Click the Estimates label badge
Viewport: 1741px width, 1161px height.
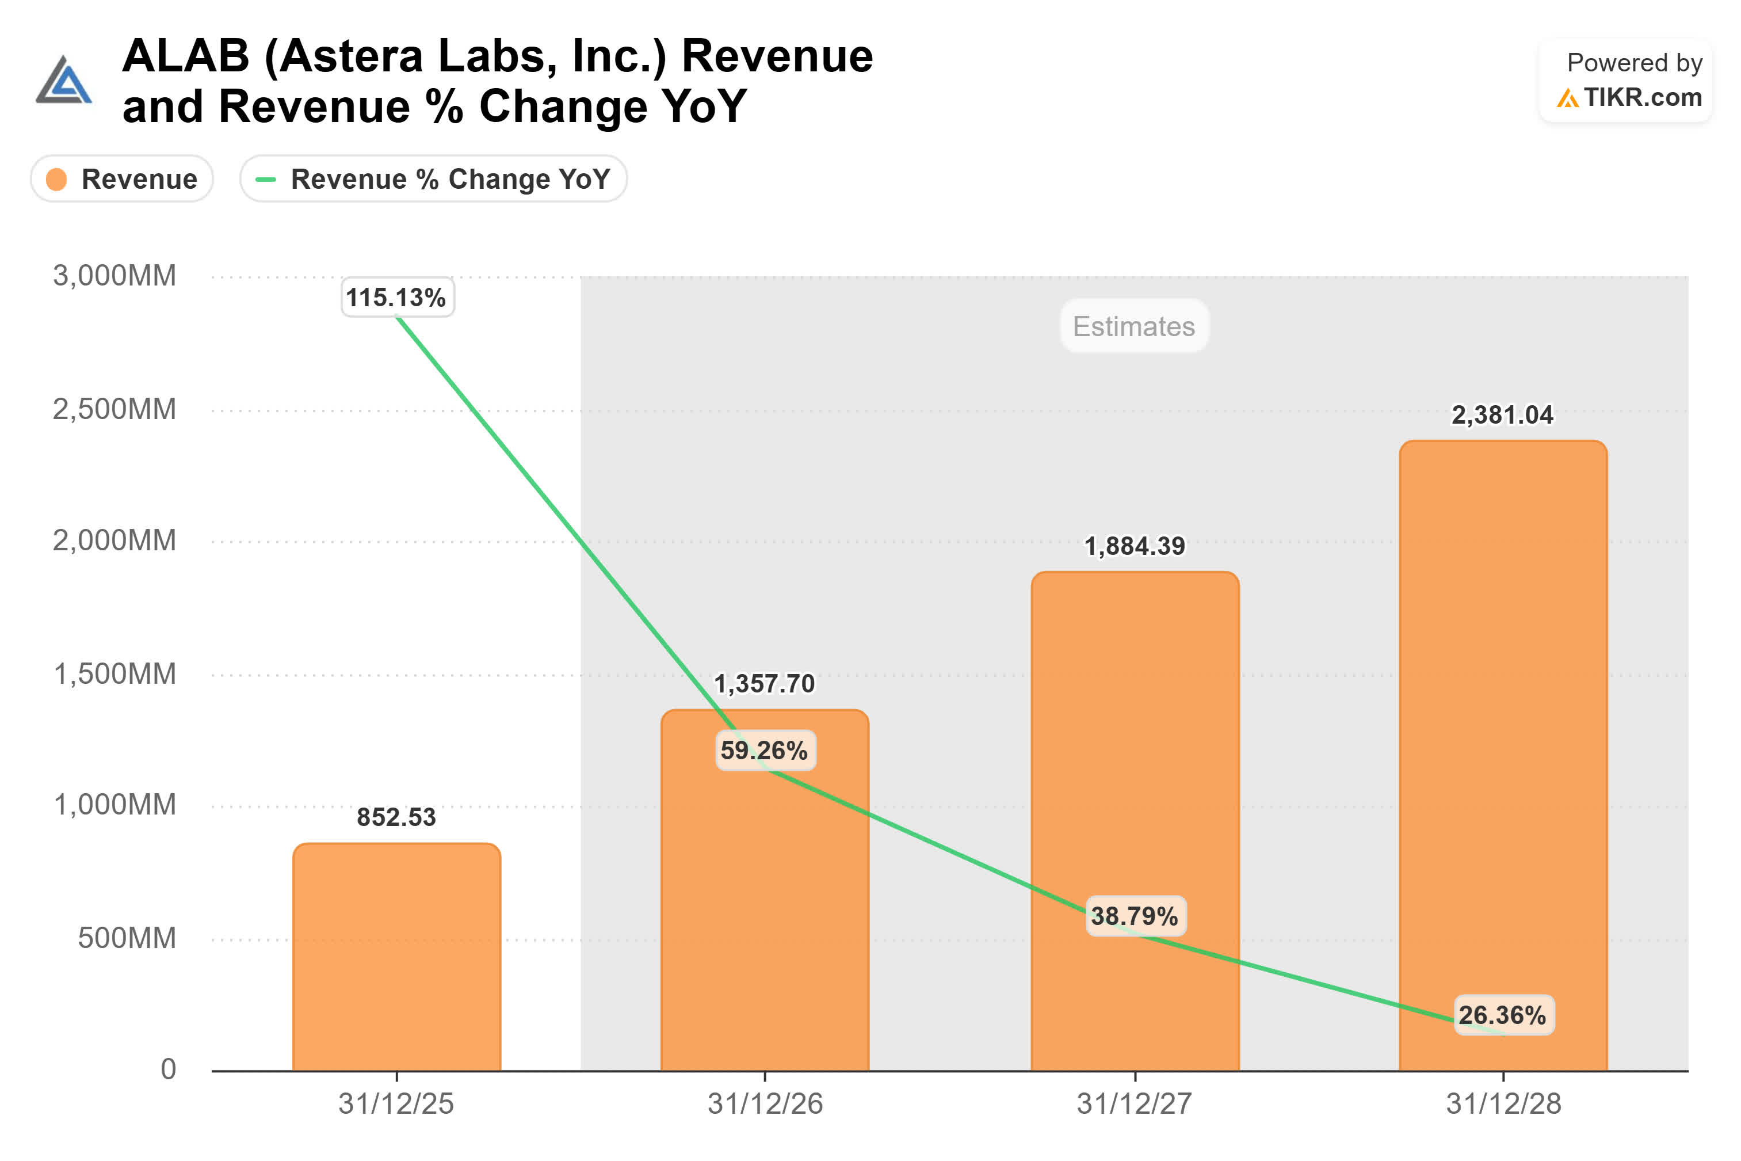click(1133, 326)
